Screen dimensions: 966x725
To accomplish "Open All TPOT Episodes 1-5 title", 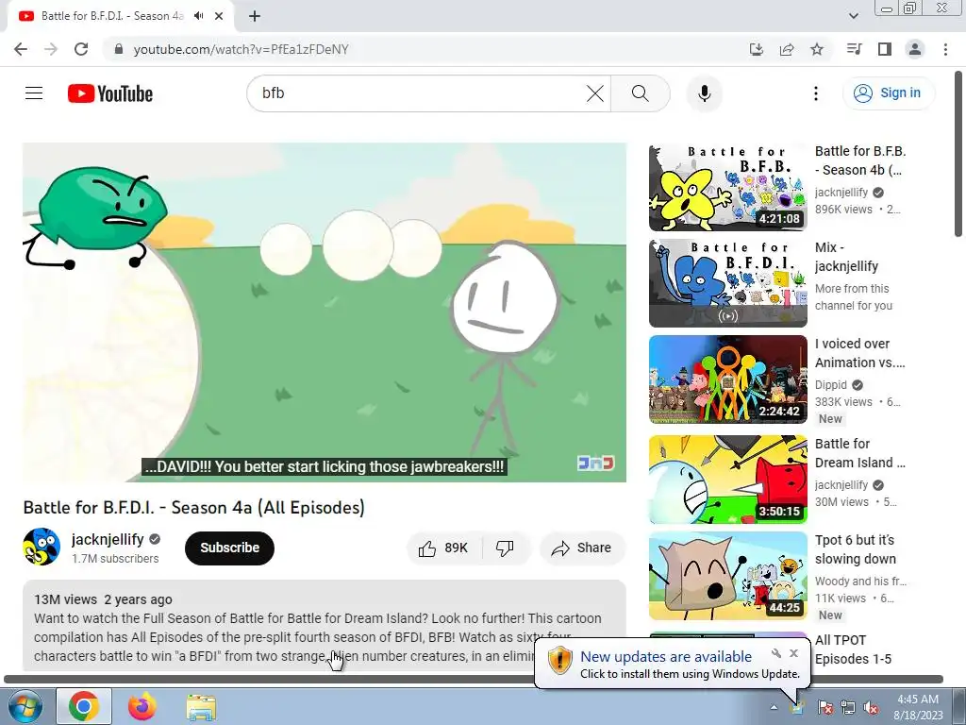I will pyautogui.click(x=853, y=649).
